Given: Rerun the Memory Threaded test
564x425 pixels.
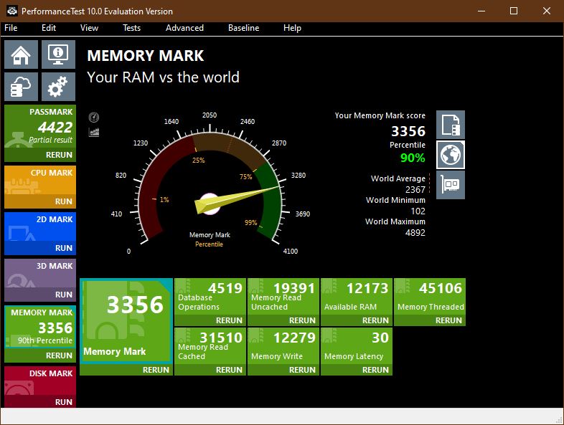Looking at the screenshot, I should click(x=430, y=320).
